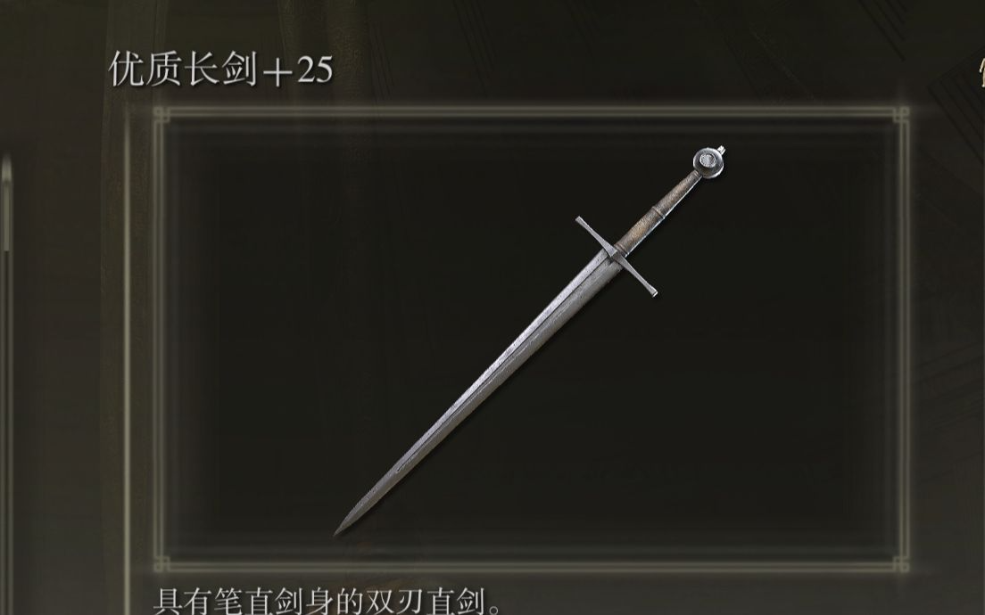Click the preview frame's bottom-right corner ornament

pos(901,563)
